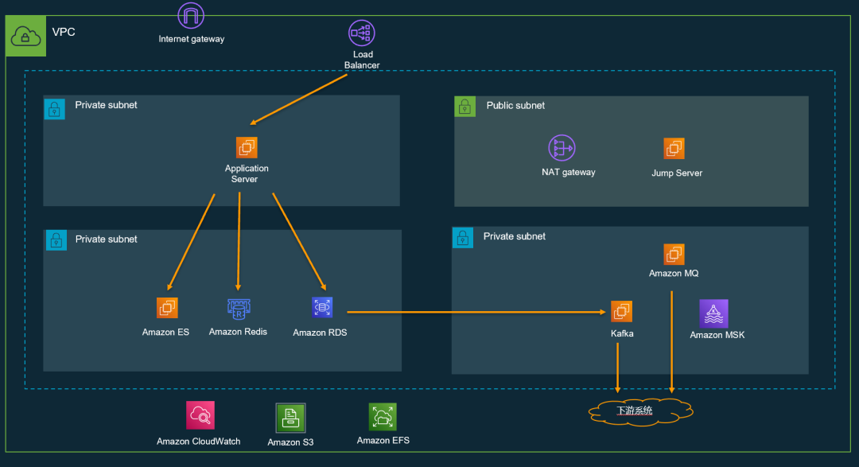Click the Amazon EFS label
Screen dimensions: 859x467
pyautogui.click(x=383, y=440)
